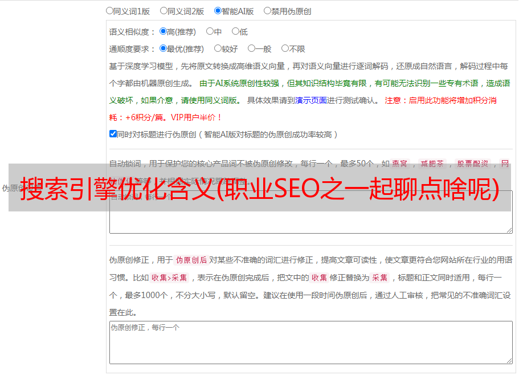Click the resize handle of 伪原创修正 textarea

509,360
